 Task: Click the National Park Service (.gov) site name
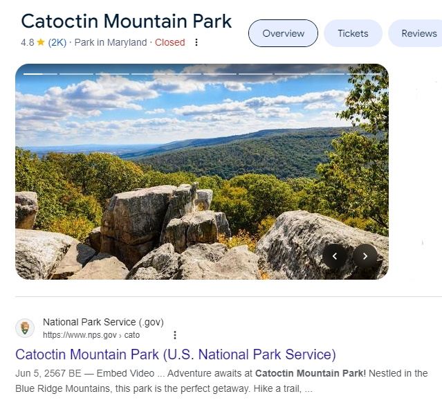(103, 322)
